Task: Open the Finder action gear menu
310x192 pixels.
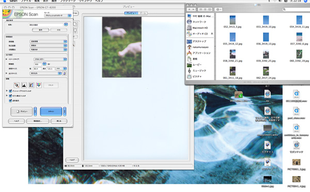Action: tap(218, 9)
